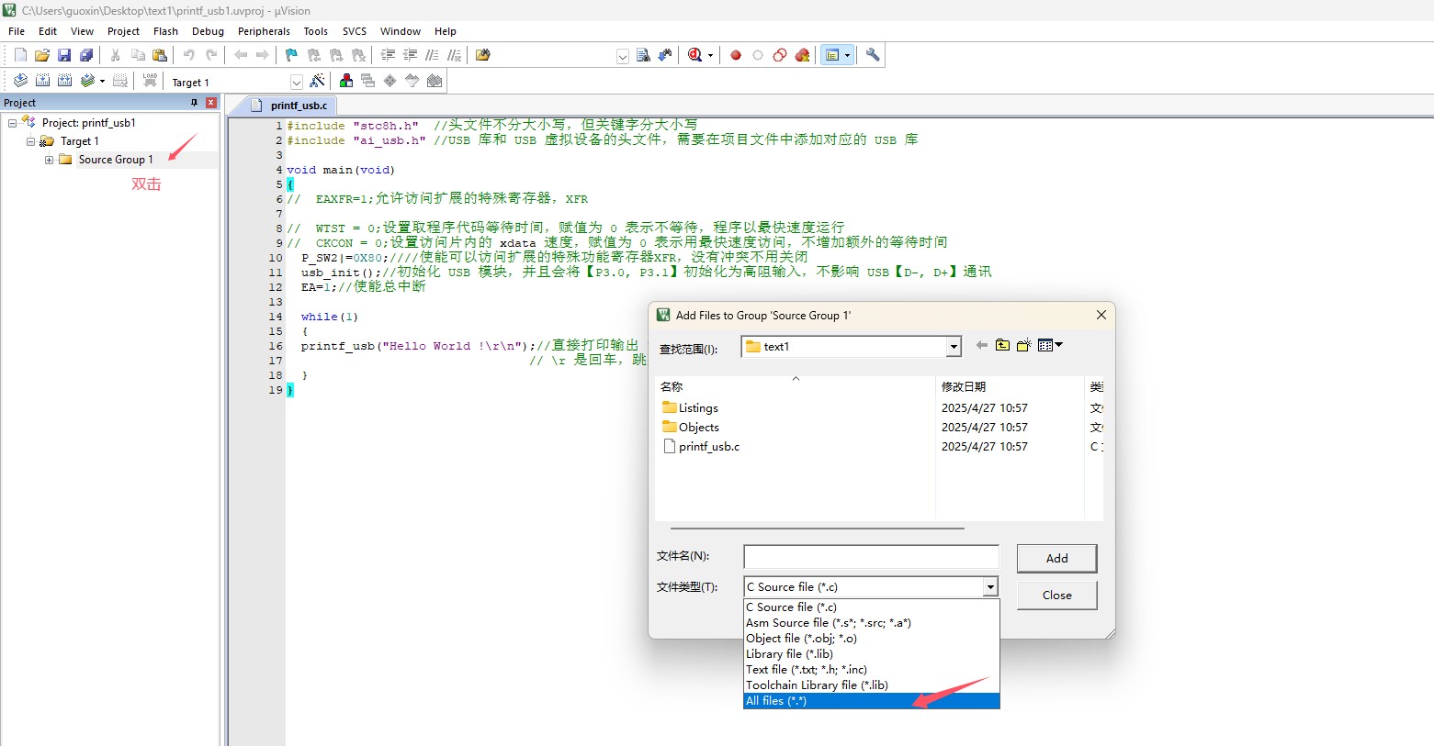Open the Flash menu

pos(165,31)
